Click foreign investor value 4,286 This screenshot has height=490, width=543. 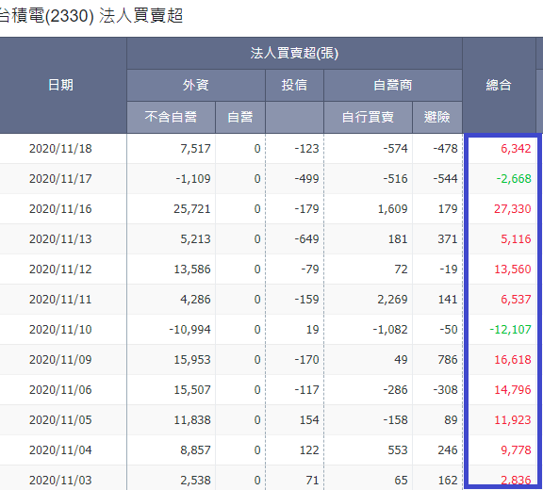click(195, 300)
